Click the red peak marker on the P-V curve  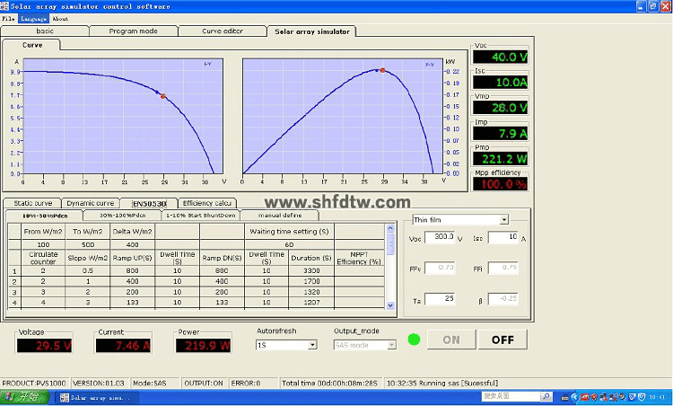point(382,69)
